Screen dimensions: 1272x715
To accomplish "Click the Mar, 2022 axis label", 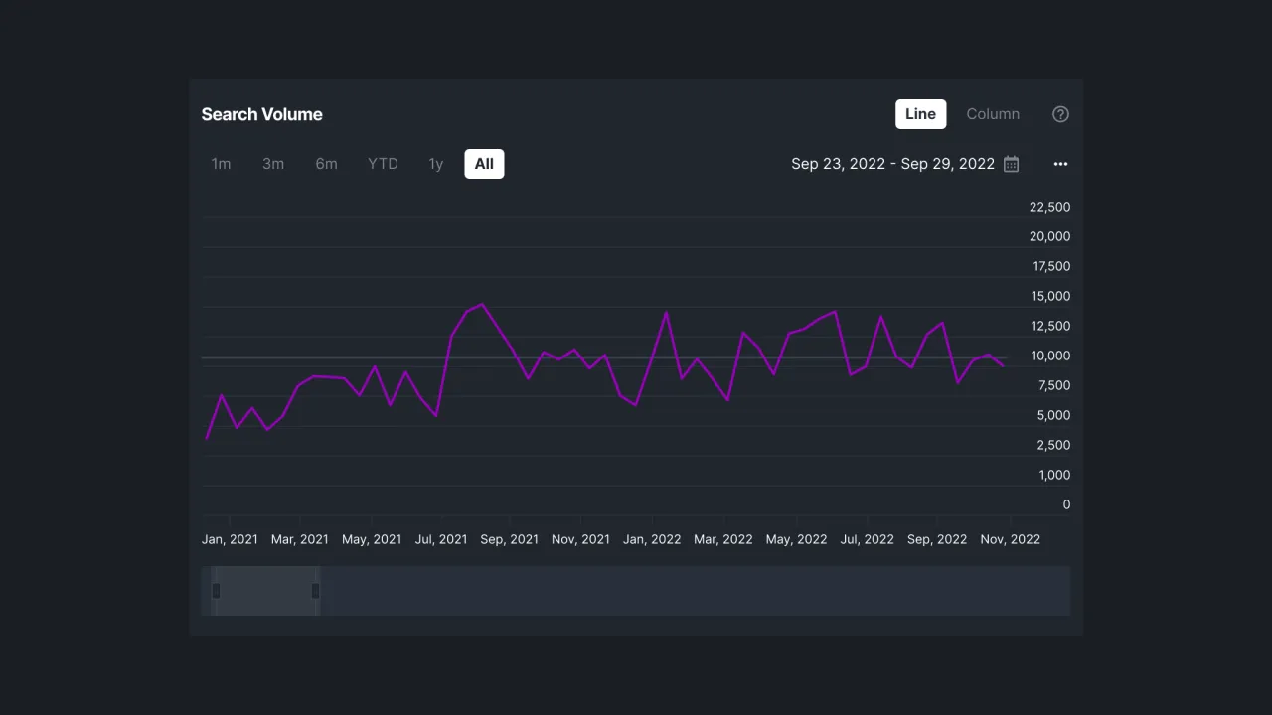I will (722, 539).
